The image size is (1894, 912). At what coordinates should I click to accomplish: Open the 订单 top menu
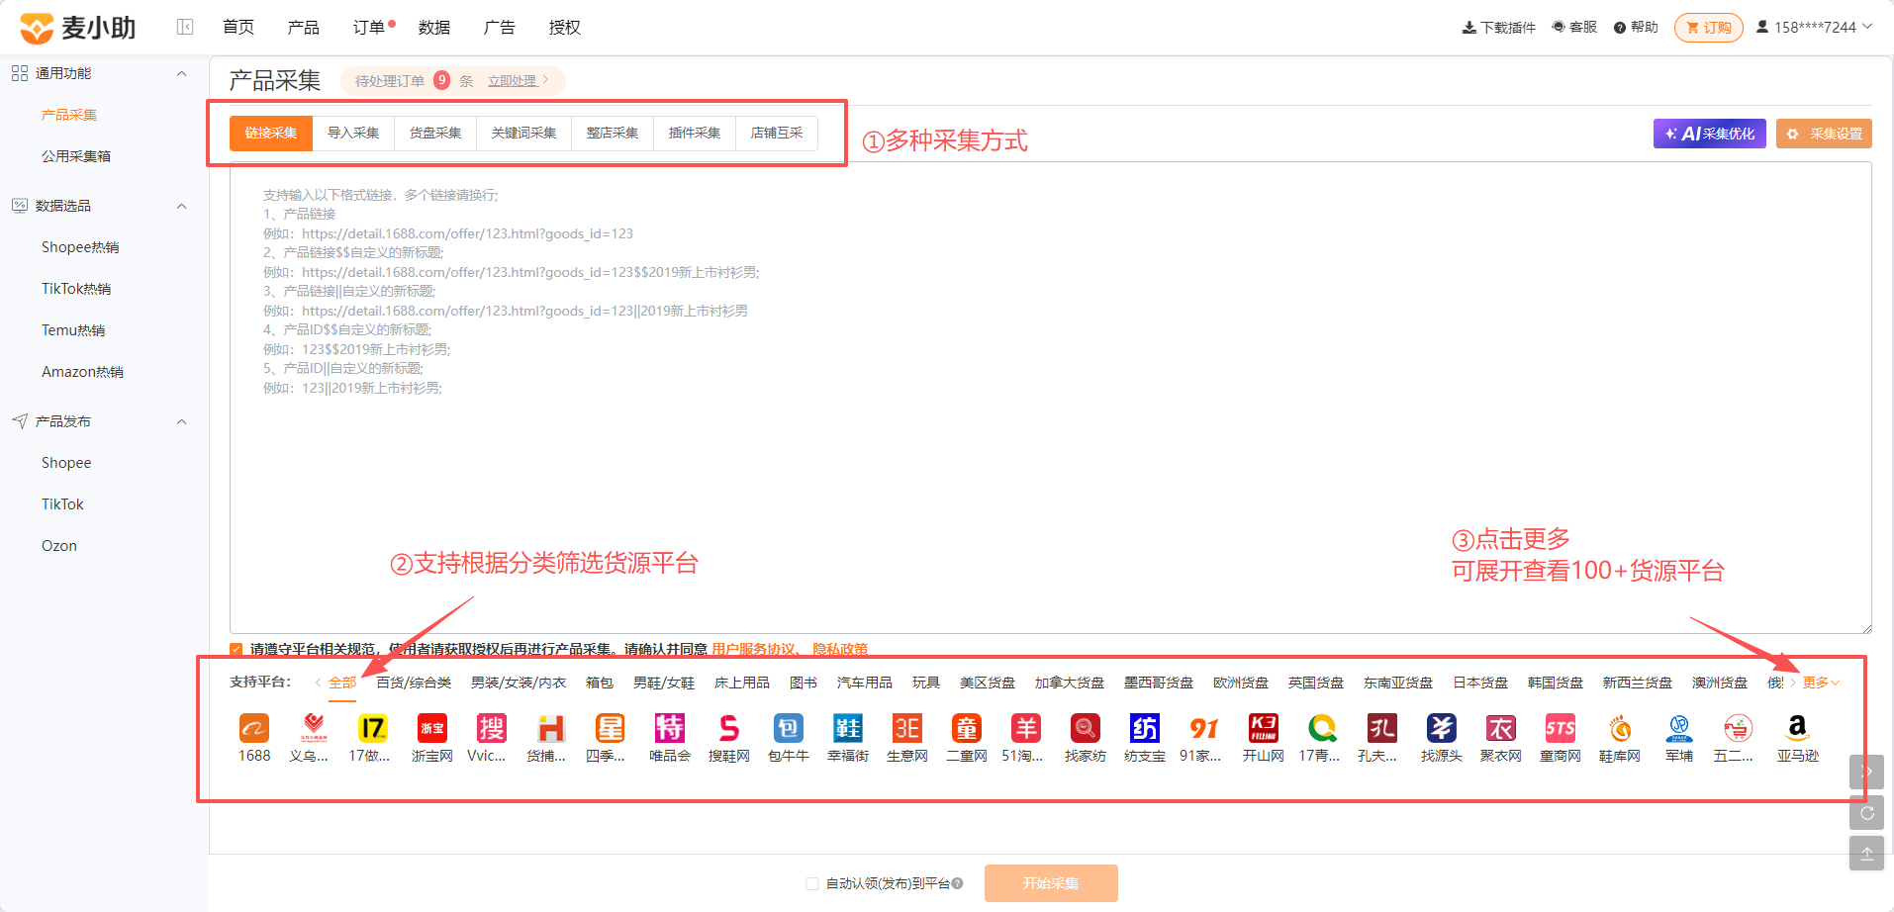coord(369,27)
